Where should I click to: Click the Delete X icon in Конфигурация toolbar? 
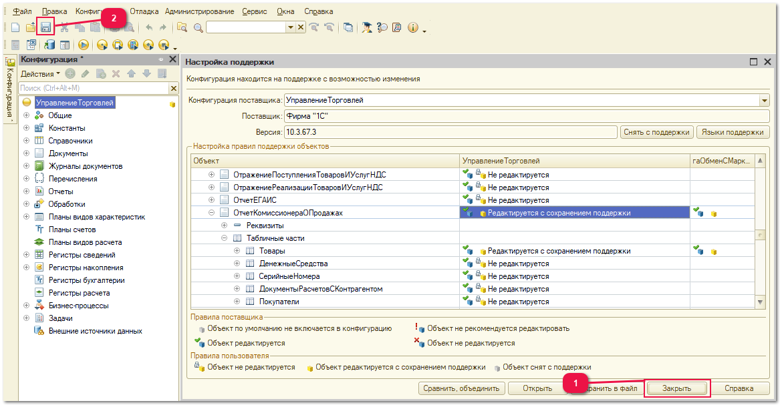(116, 73)
